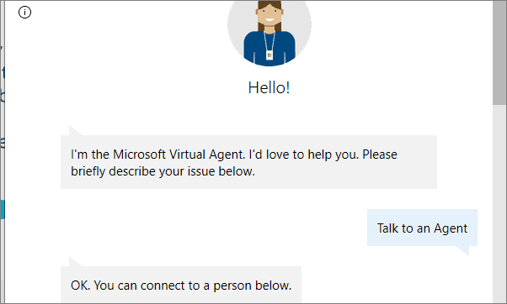Click the blue strip on the left edge
Image resolution: width=507 pixels, height=304 pixels.
3,209
